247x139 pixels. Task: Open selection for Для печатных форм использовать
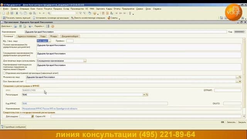[x=85, y=61]
